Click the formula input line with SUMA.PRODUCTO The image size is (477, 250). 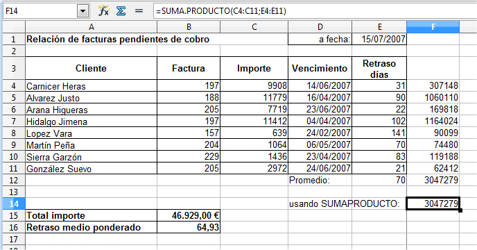click(315, 11)
